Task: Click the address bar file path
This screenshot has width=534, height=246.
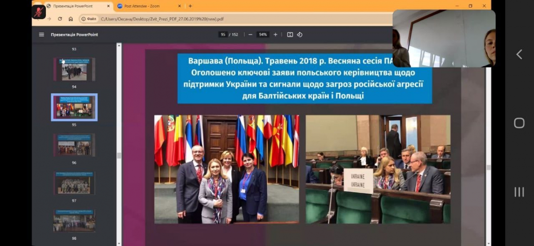Action: coord(162,19)
